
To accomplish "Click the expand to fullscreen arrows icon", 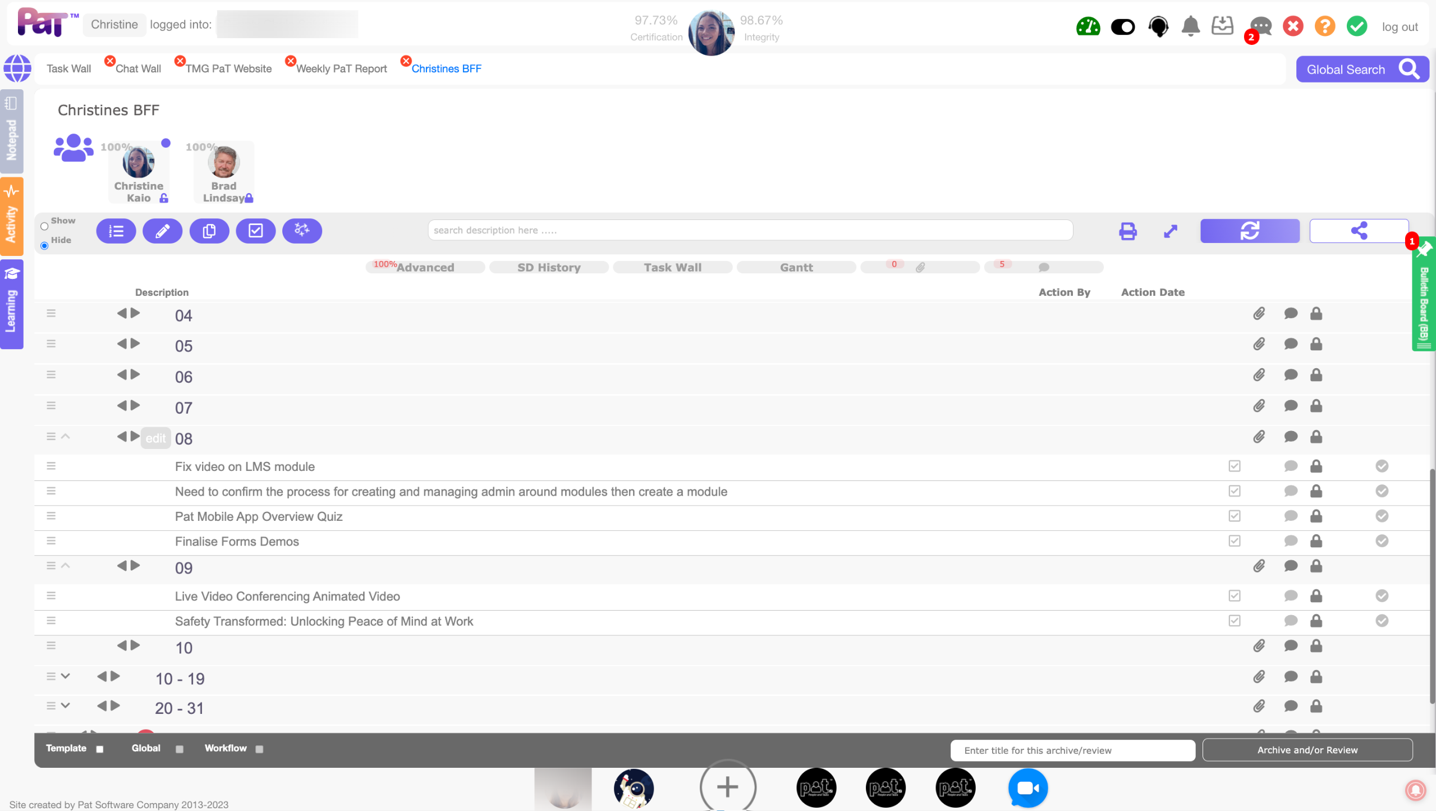I will pyautogui.click(x=1171, y=231).
